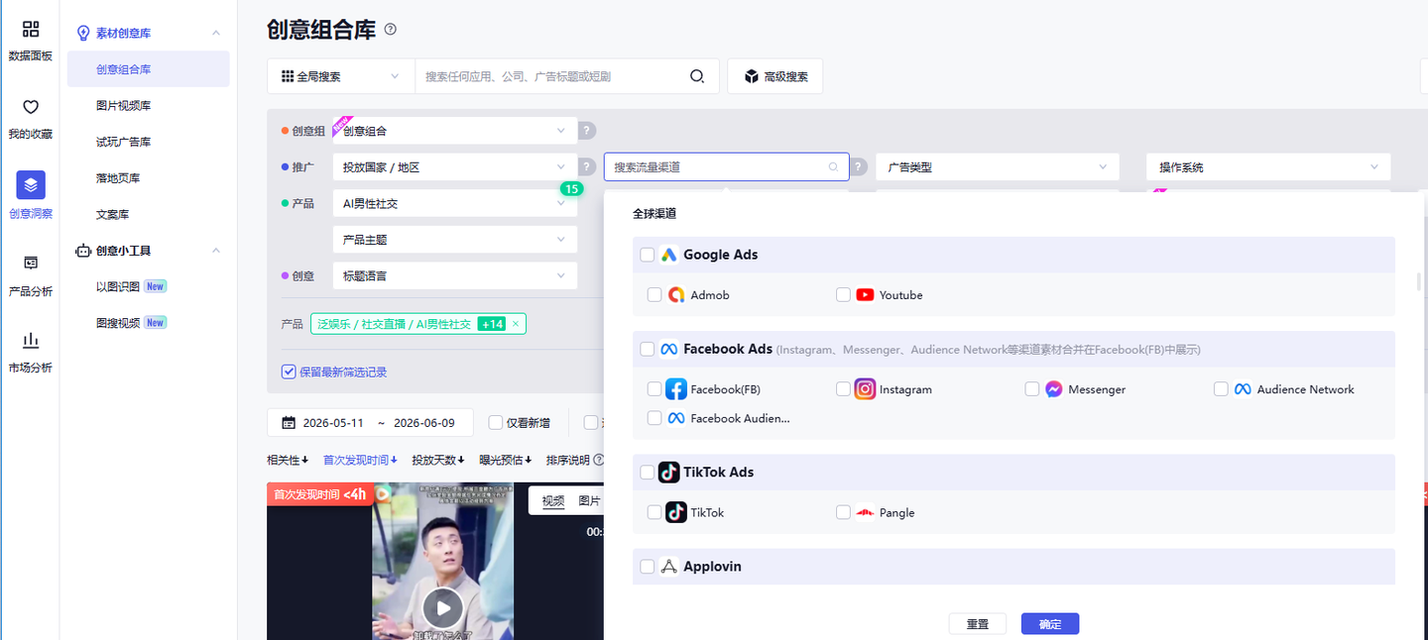Screen dimensions: 1428x640
Task: Click the +14 badge on product tag
Action: 492,324
